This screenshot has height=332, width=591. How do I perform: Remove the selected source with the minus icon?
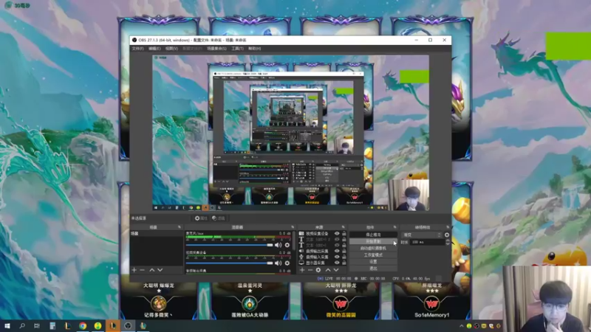tap(310, 270)
